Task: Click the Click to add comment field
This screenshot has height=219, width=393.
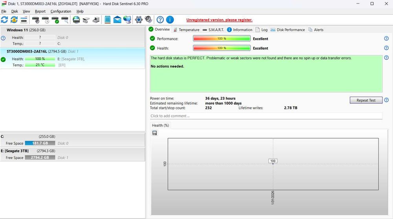Action: click(266, 116)
